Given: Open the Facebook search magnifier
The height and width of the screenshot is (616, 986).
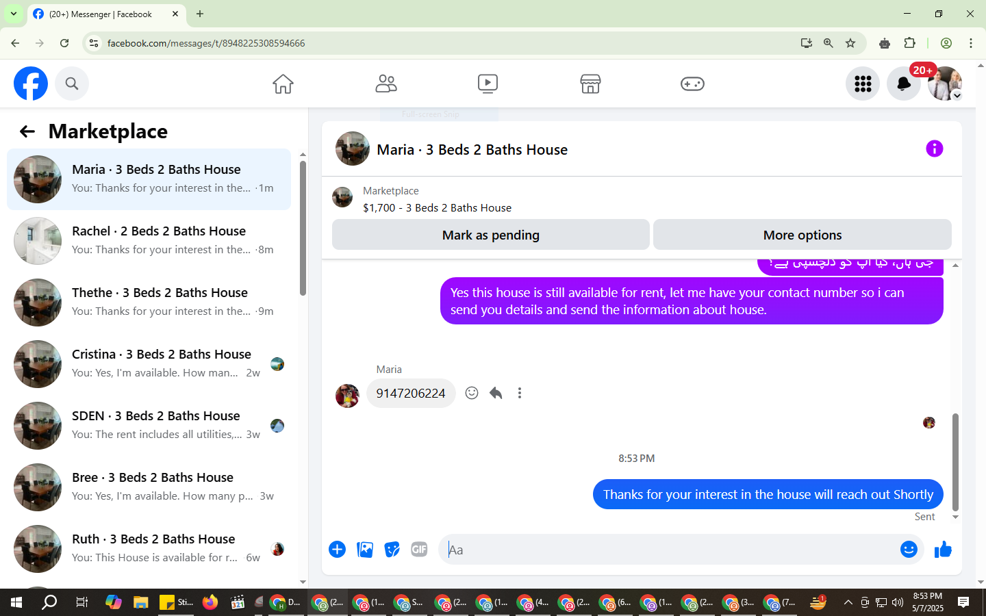Looking at the screenshot, I should pos(72,84).
